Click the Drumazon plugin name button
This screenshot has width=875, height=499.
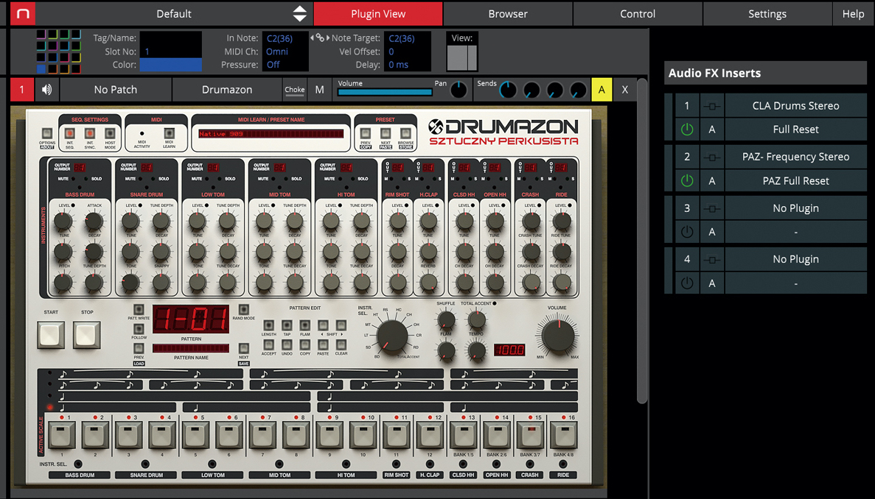point(227,90)
